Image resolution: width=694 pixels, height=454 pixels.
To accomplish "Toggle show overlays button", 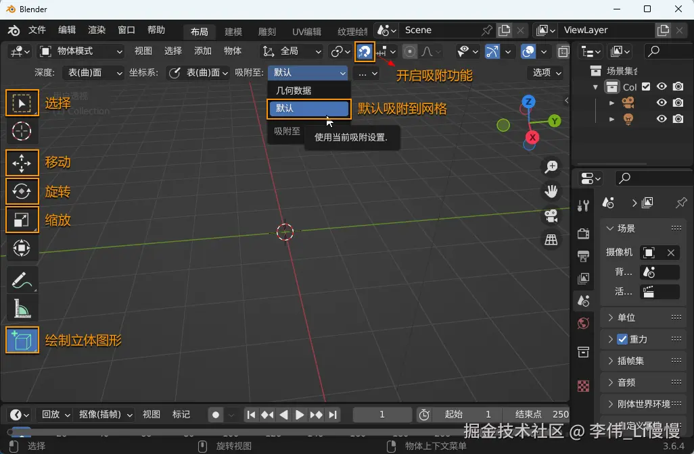I will (x=528, y=52).
